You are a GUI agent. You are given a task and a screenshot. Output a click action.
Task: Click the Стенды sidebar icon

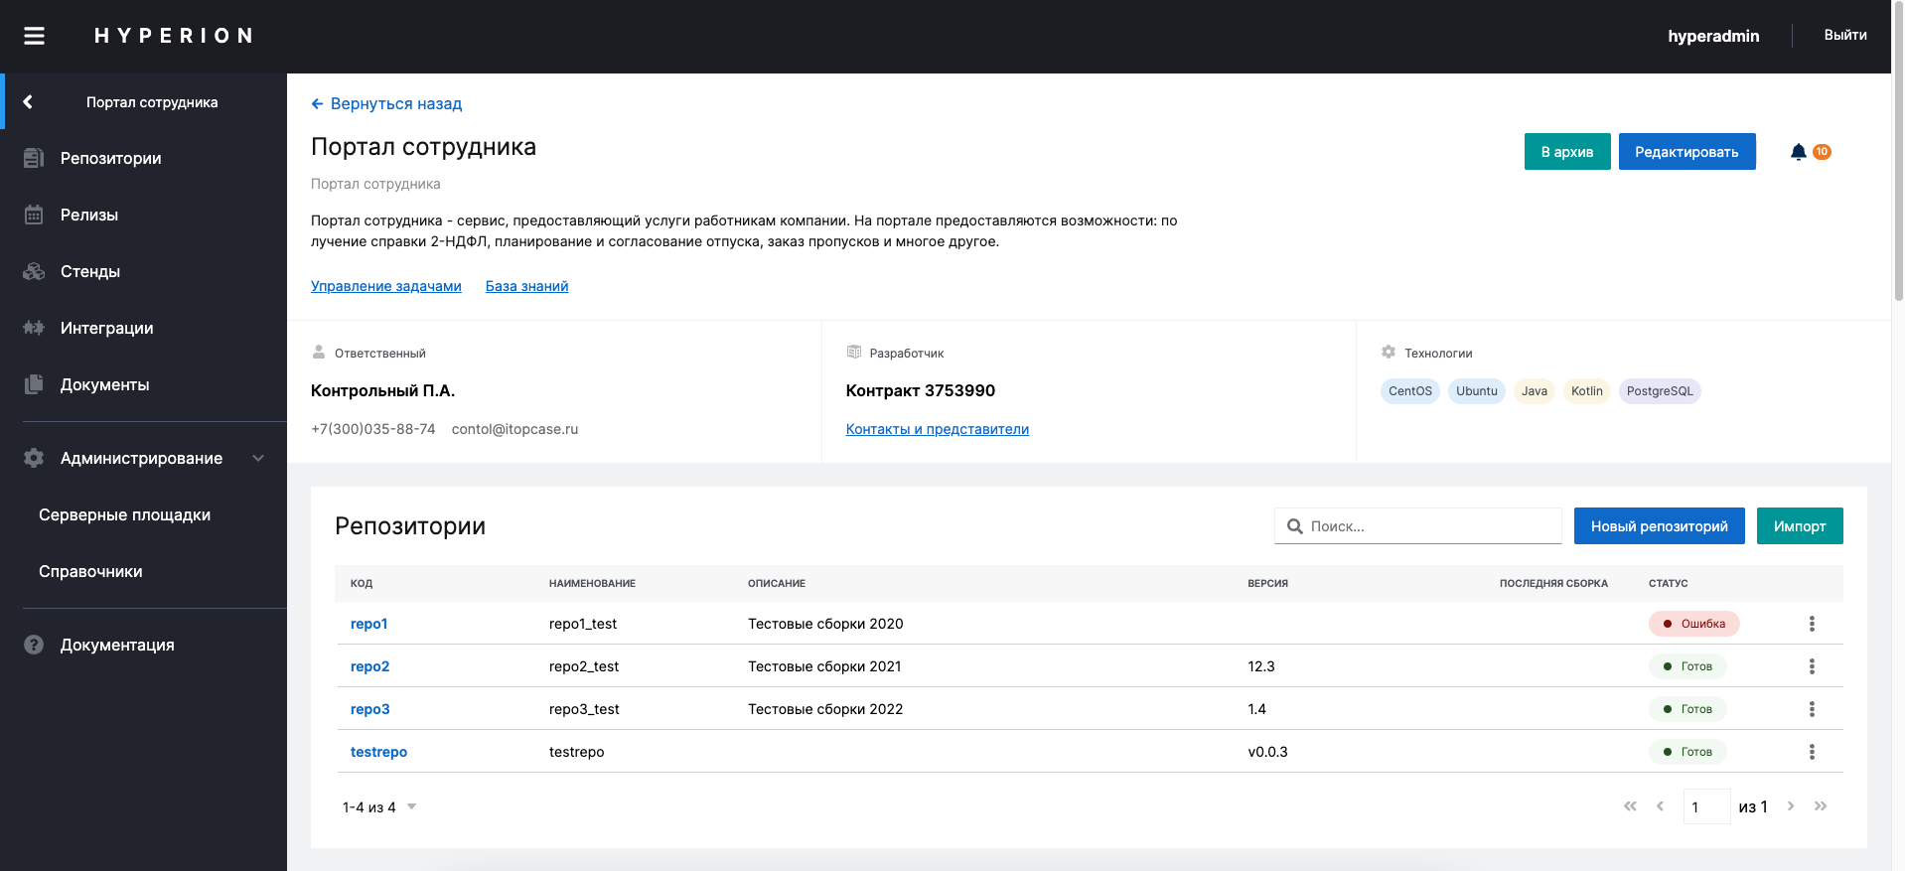pos(34,271)
